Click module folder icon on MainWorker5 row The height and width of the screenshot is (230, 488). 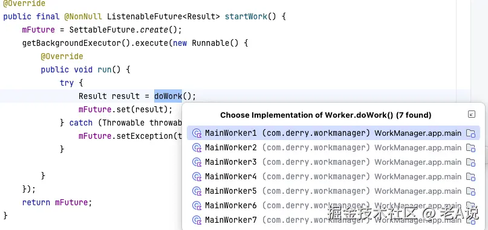(471, 191)
